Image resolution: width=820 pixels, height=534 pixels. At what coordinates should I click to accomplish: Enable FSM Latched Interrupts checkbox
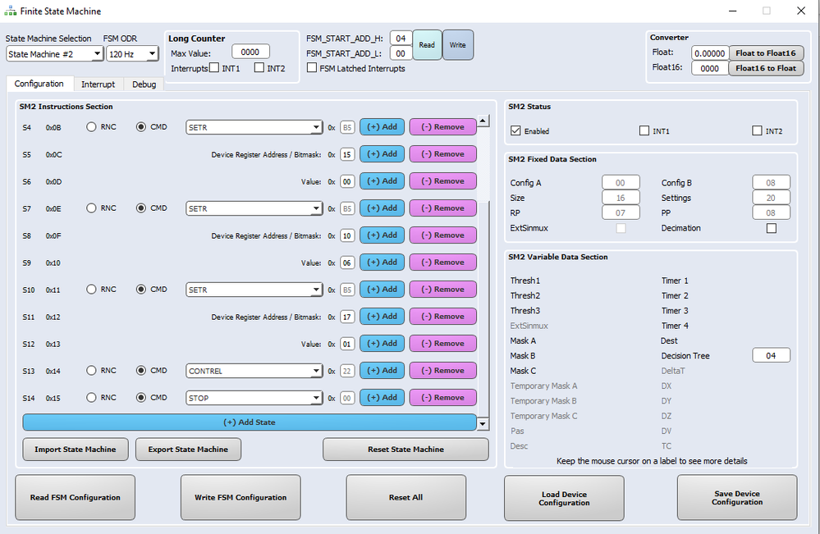click(x=312, y=67)
